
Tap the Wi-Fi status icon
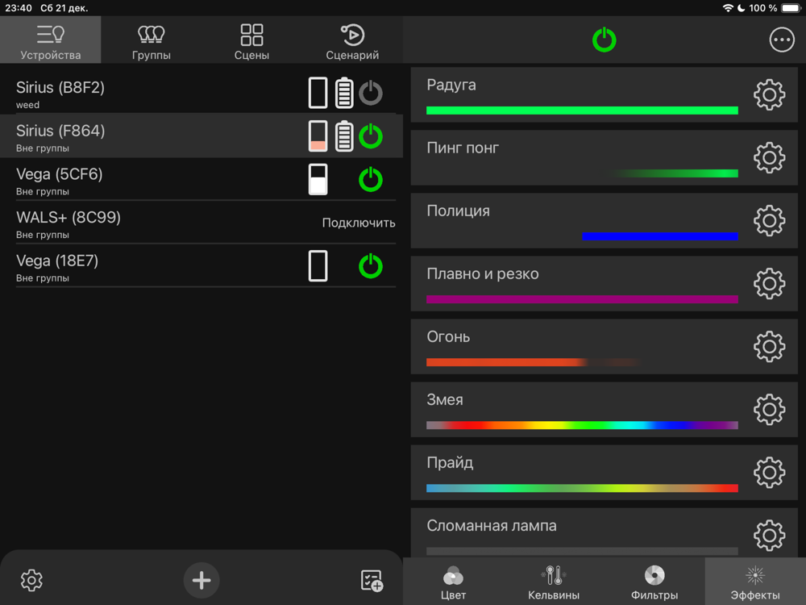point(727,8)
